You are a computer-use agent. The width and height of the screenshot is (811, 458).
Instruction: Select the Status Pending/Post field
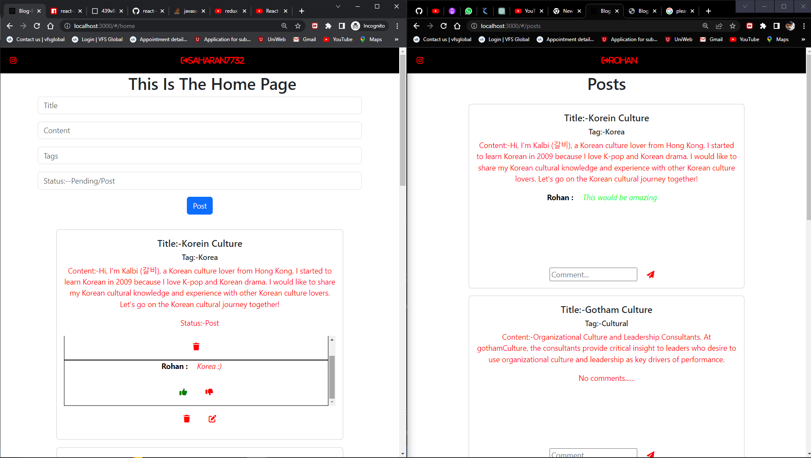200,181
